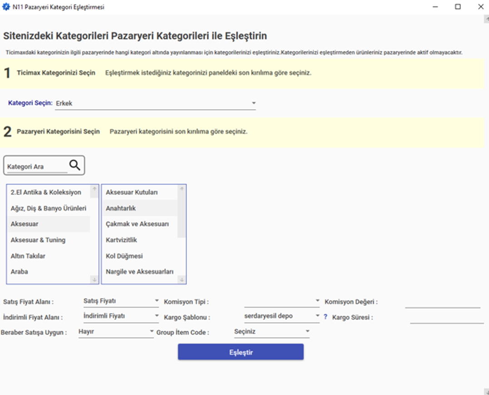This screenshot has height=395, width=489.
Task: Click the search magnifier icon
Action: tap(75, 165)
